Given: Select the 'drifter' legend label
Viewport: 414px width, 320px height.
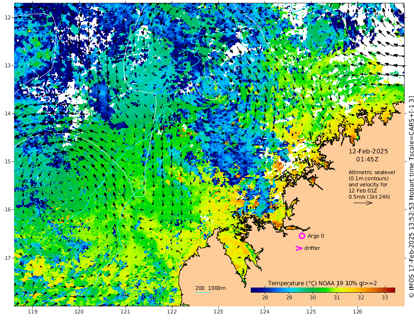Looking at the screenshot, I should tap(312, 248).
